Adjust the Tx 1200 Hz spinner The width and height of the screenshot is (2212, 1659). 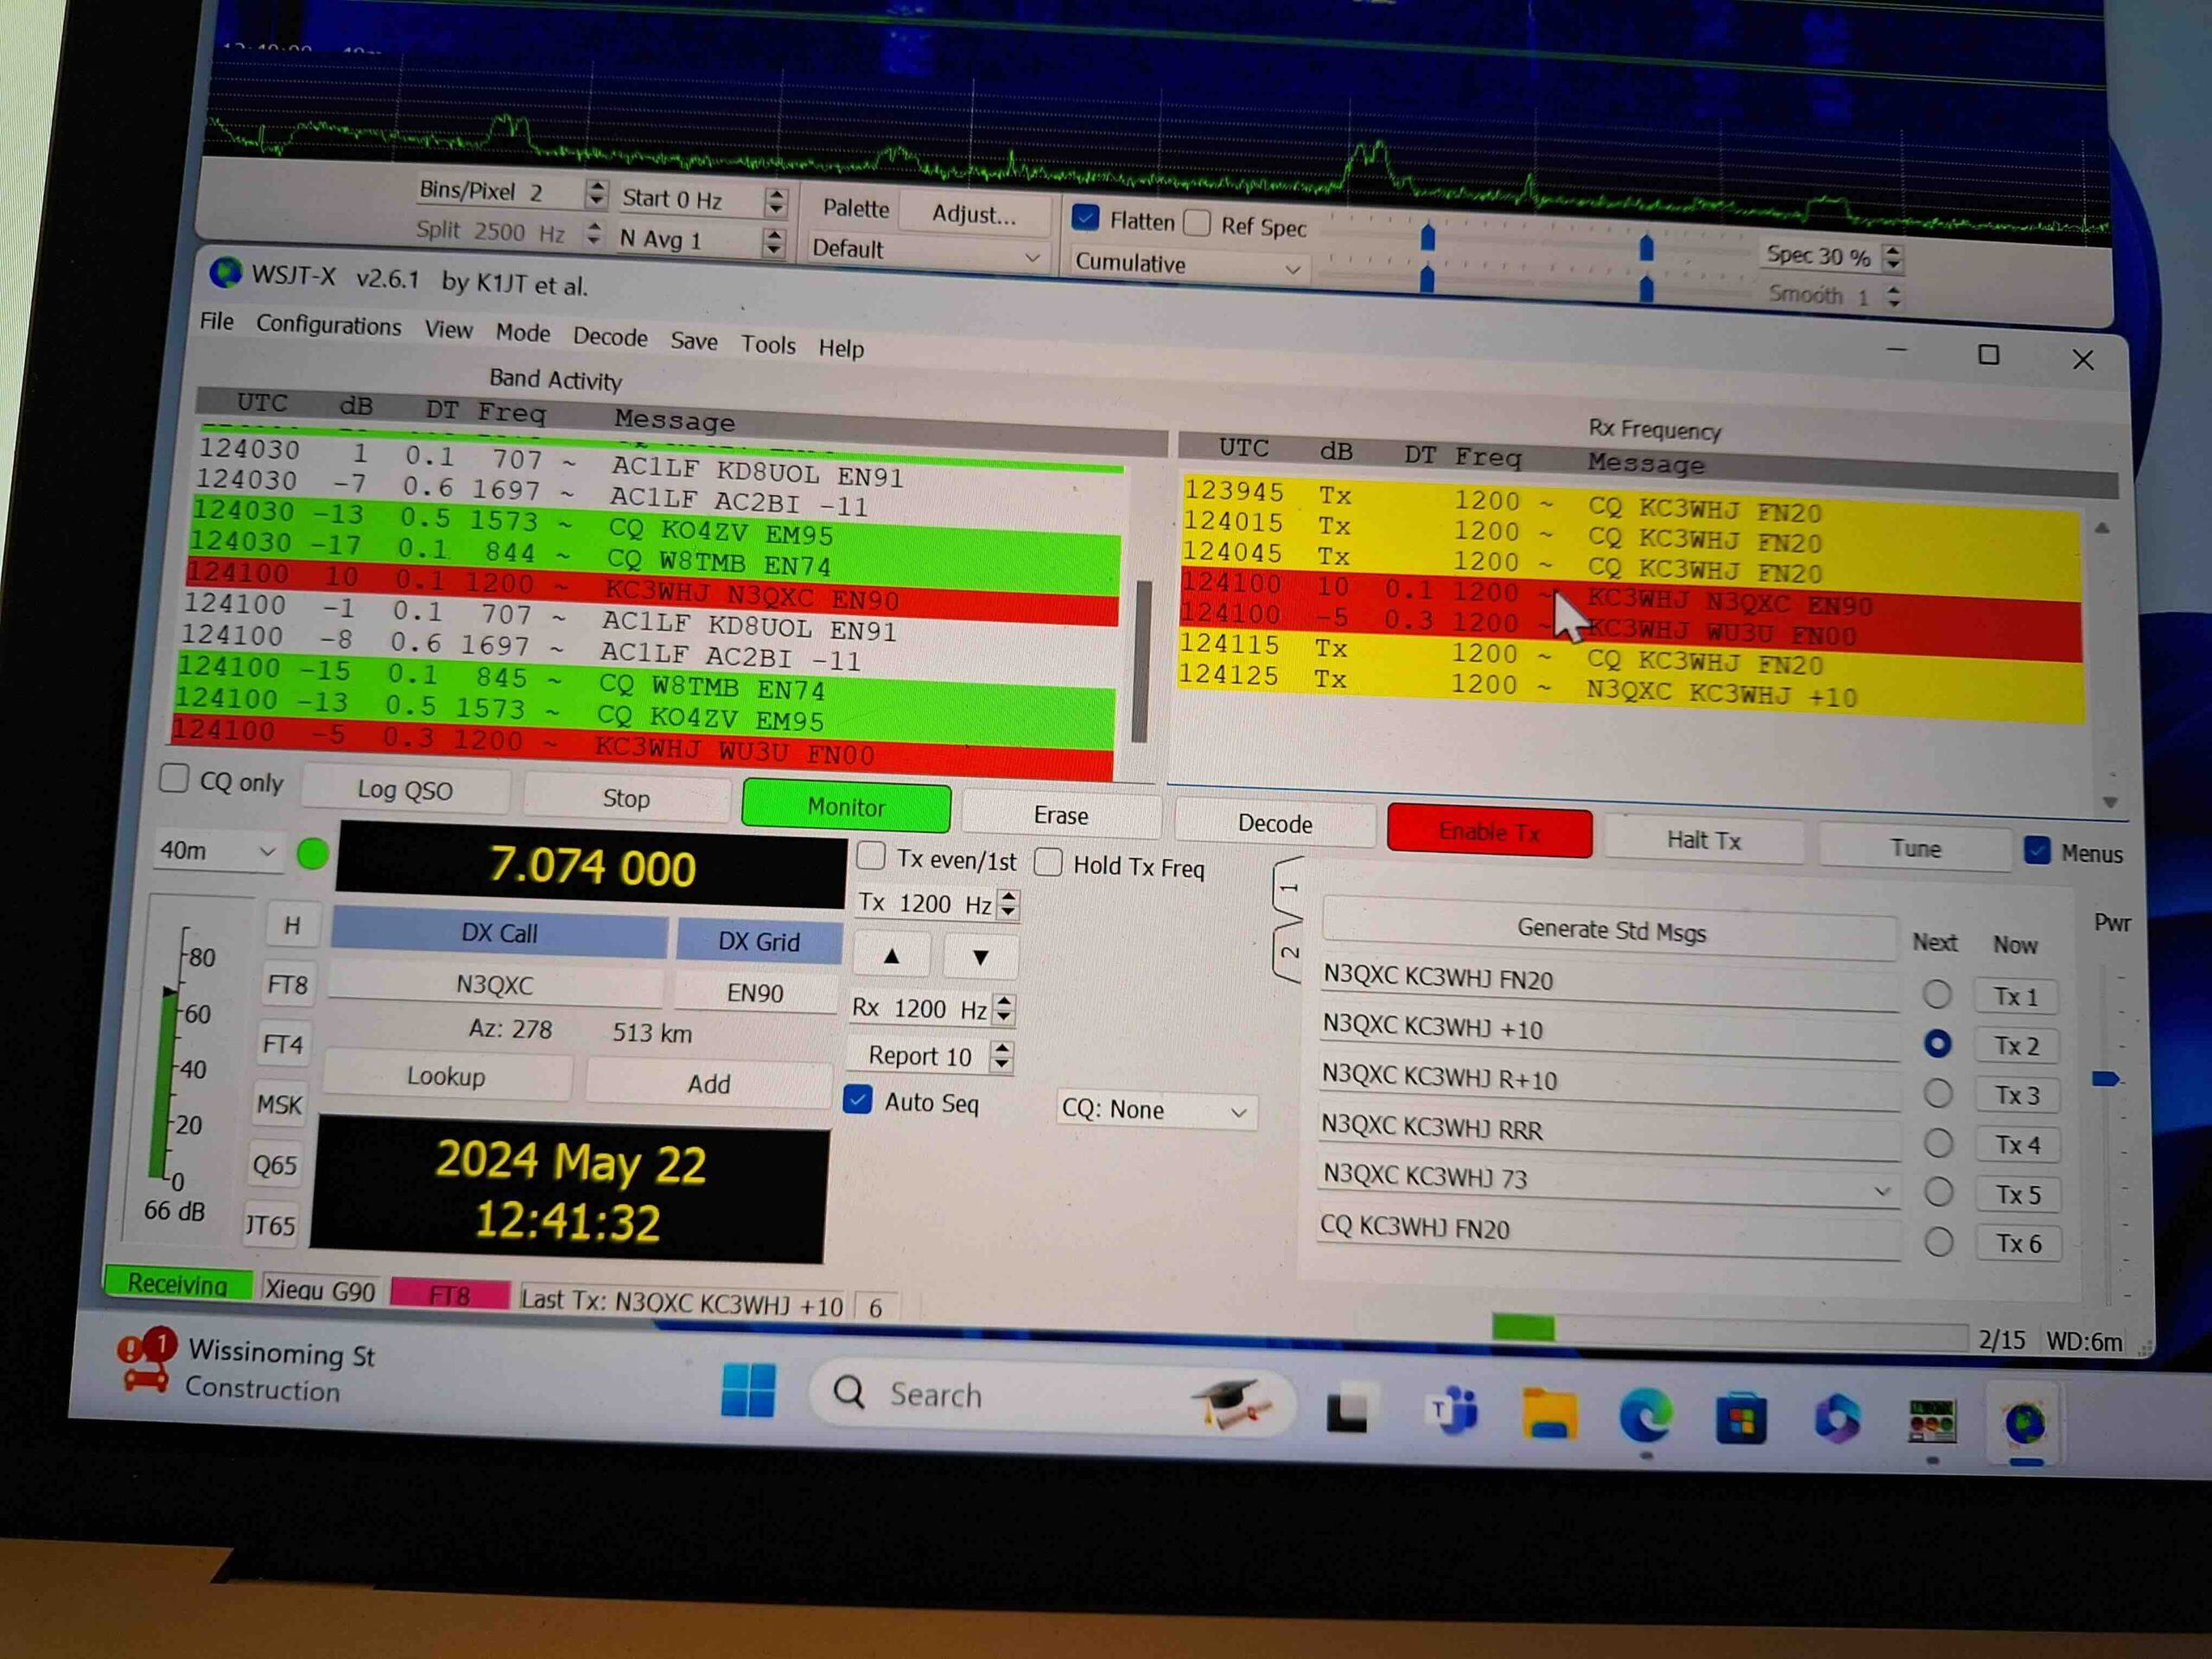pyautogui.click(x=1008, y=905)
